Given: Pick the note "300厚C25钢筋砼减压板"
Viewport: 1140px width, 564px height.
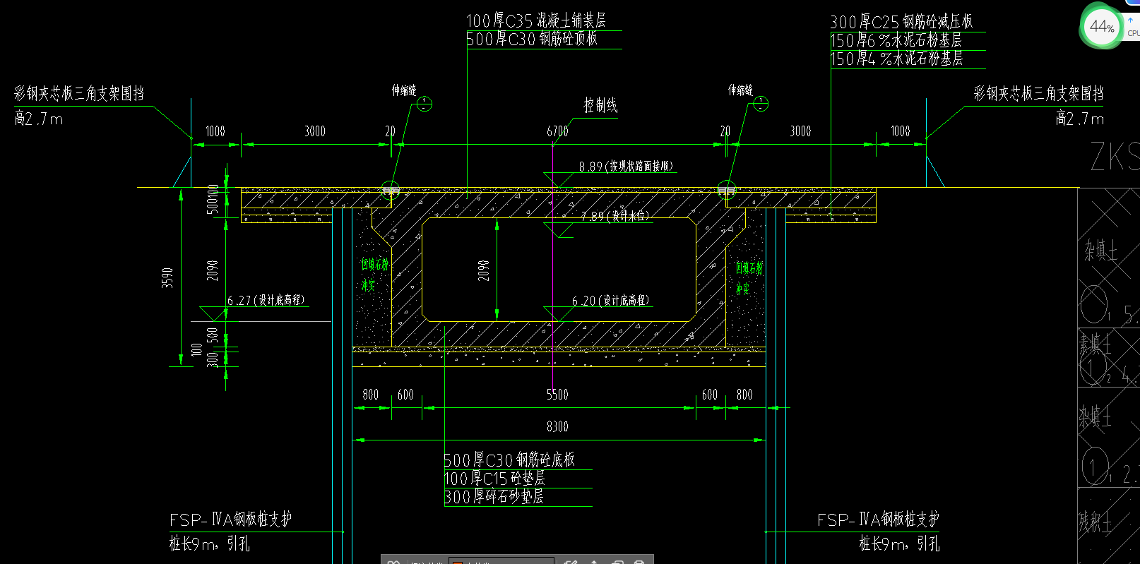Looking at the screenshot, I should (x=901, y=22).
